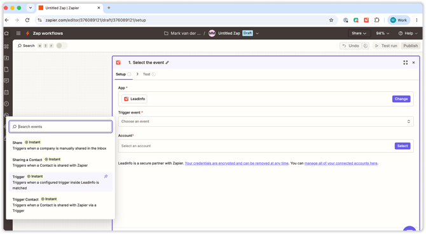Switch to the Setup tab
This screenshot has height=234, width=426.
click(x=123, y=74)
